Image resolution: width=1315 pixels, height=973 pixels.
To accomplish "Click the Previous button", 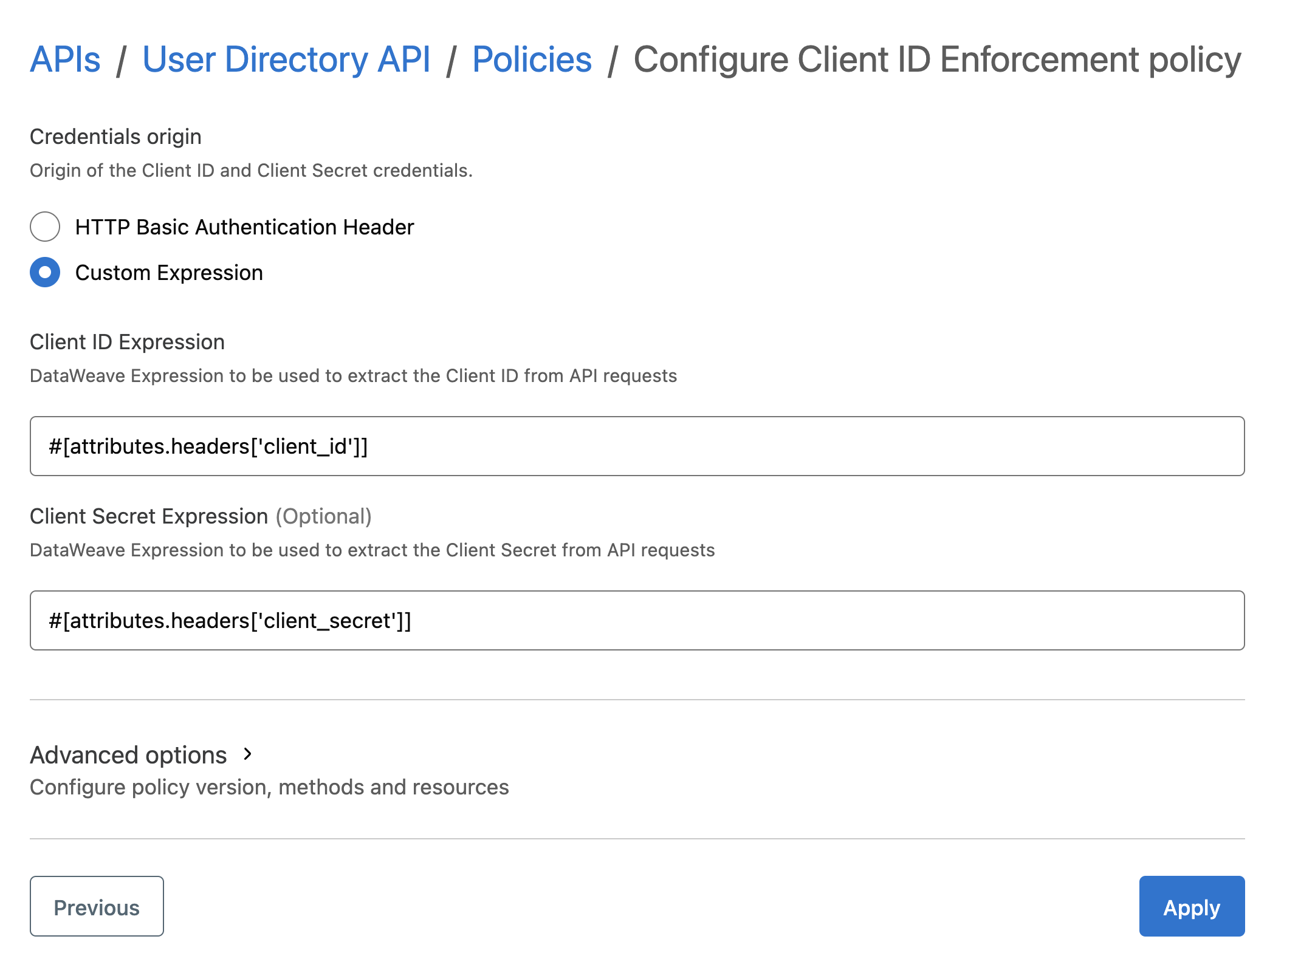I will tap(96, 906).
